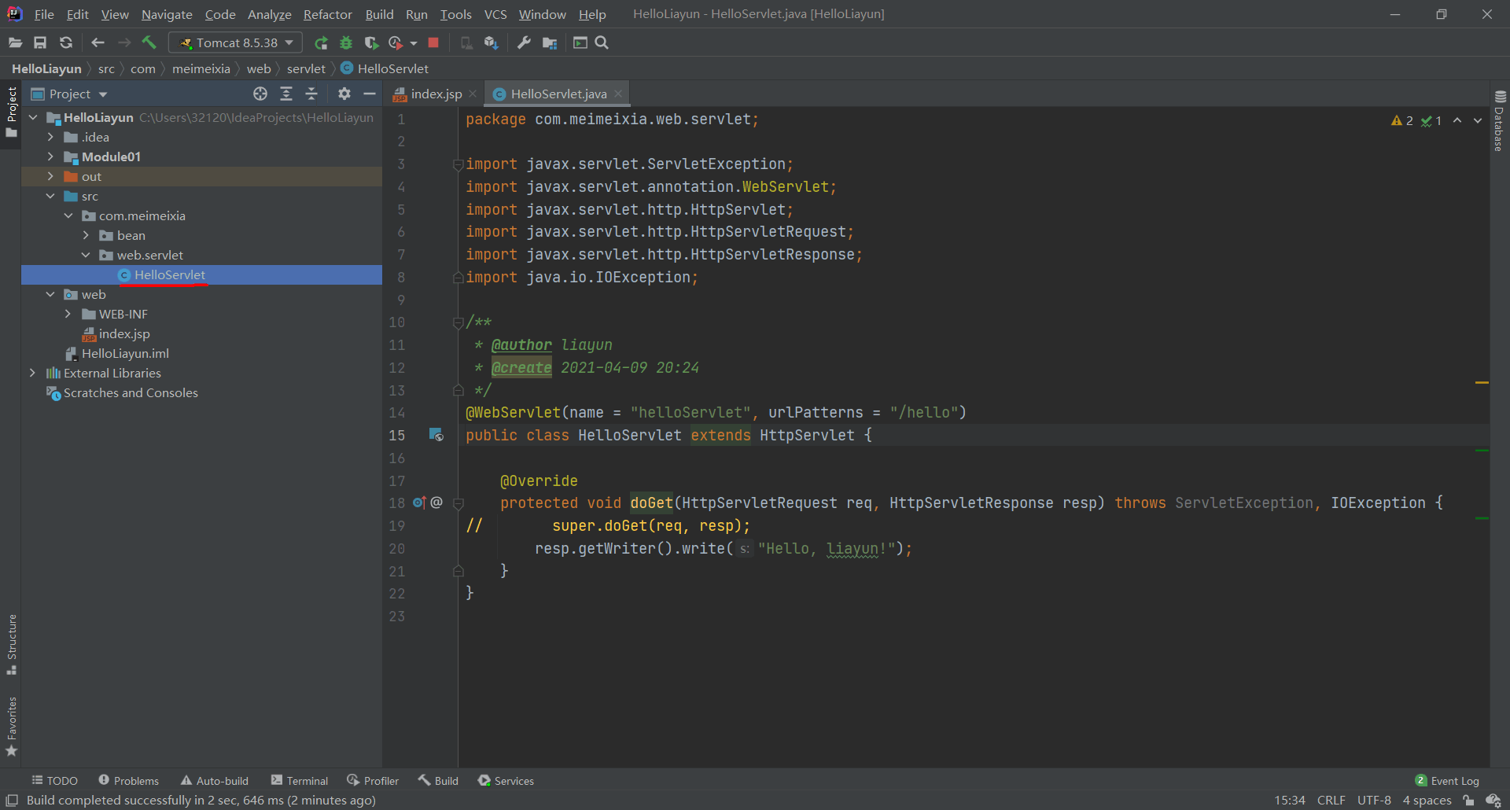Open the Database side panel
This screenshot has height=810, width=1510.
pyautogui.click(x=1500, y=120)
